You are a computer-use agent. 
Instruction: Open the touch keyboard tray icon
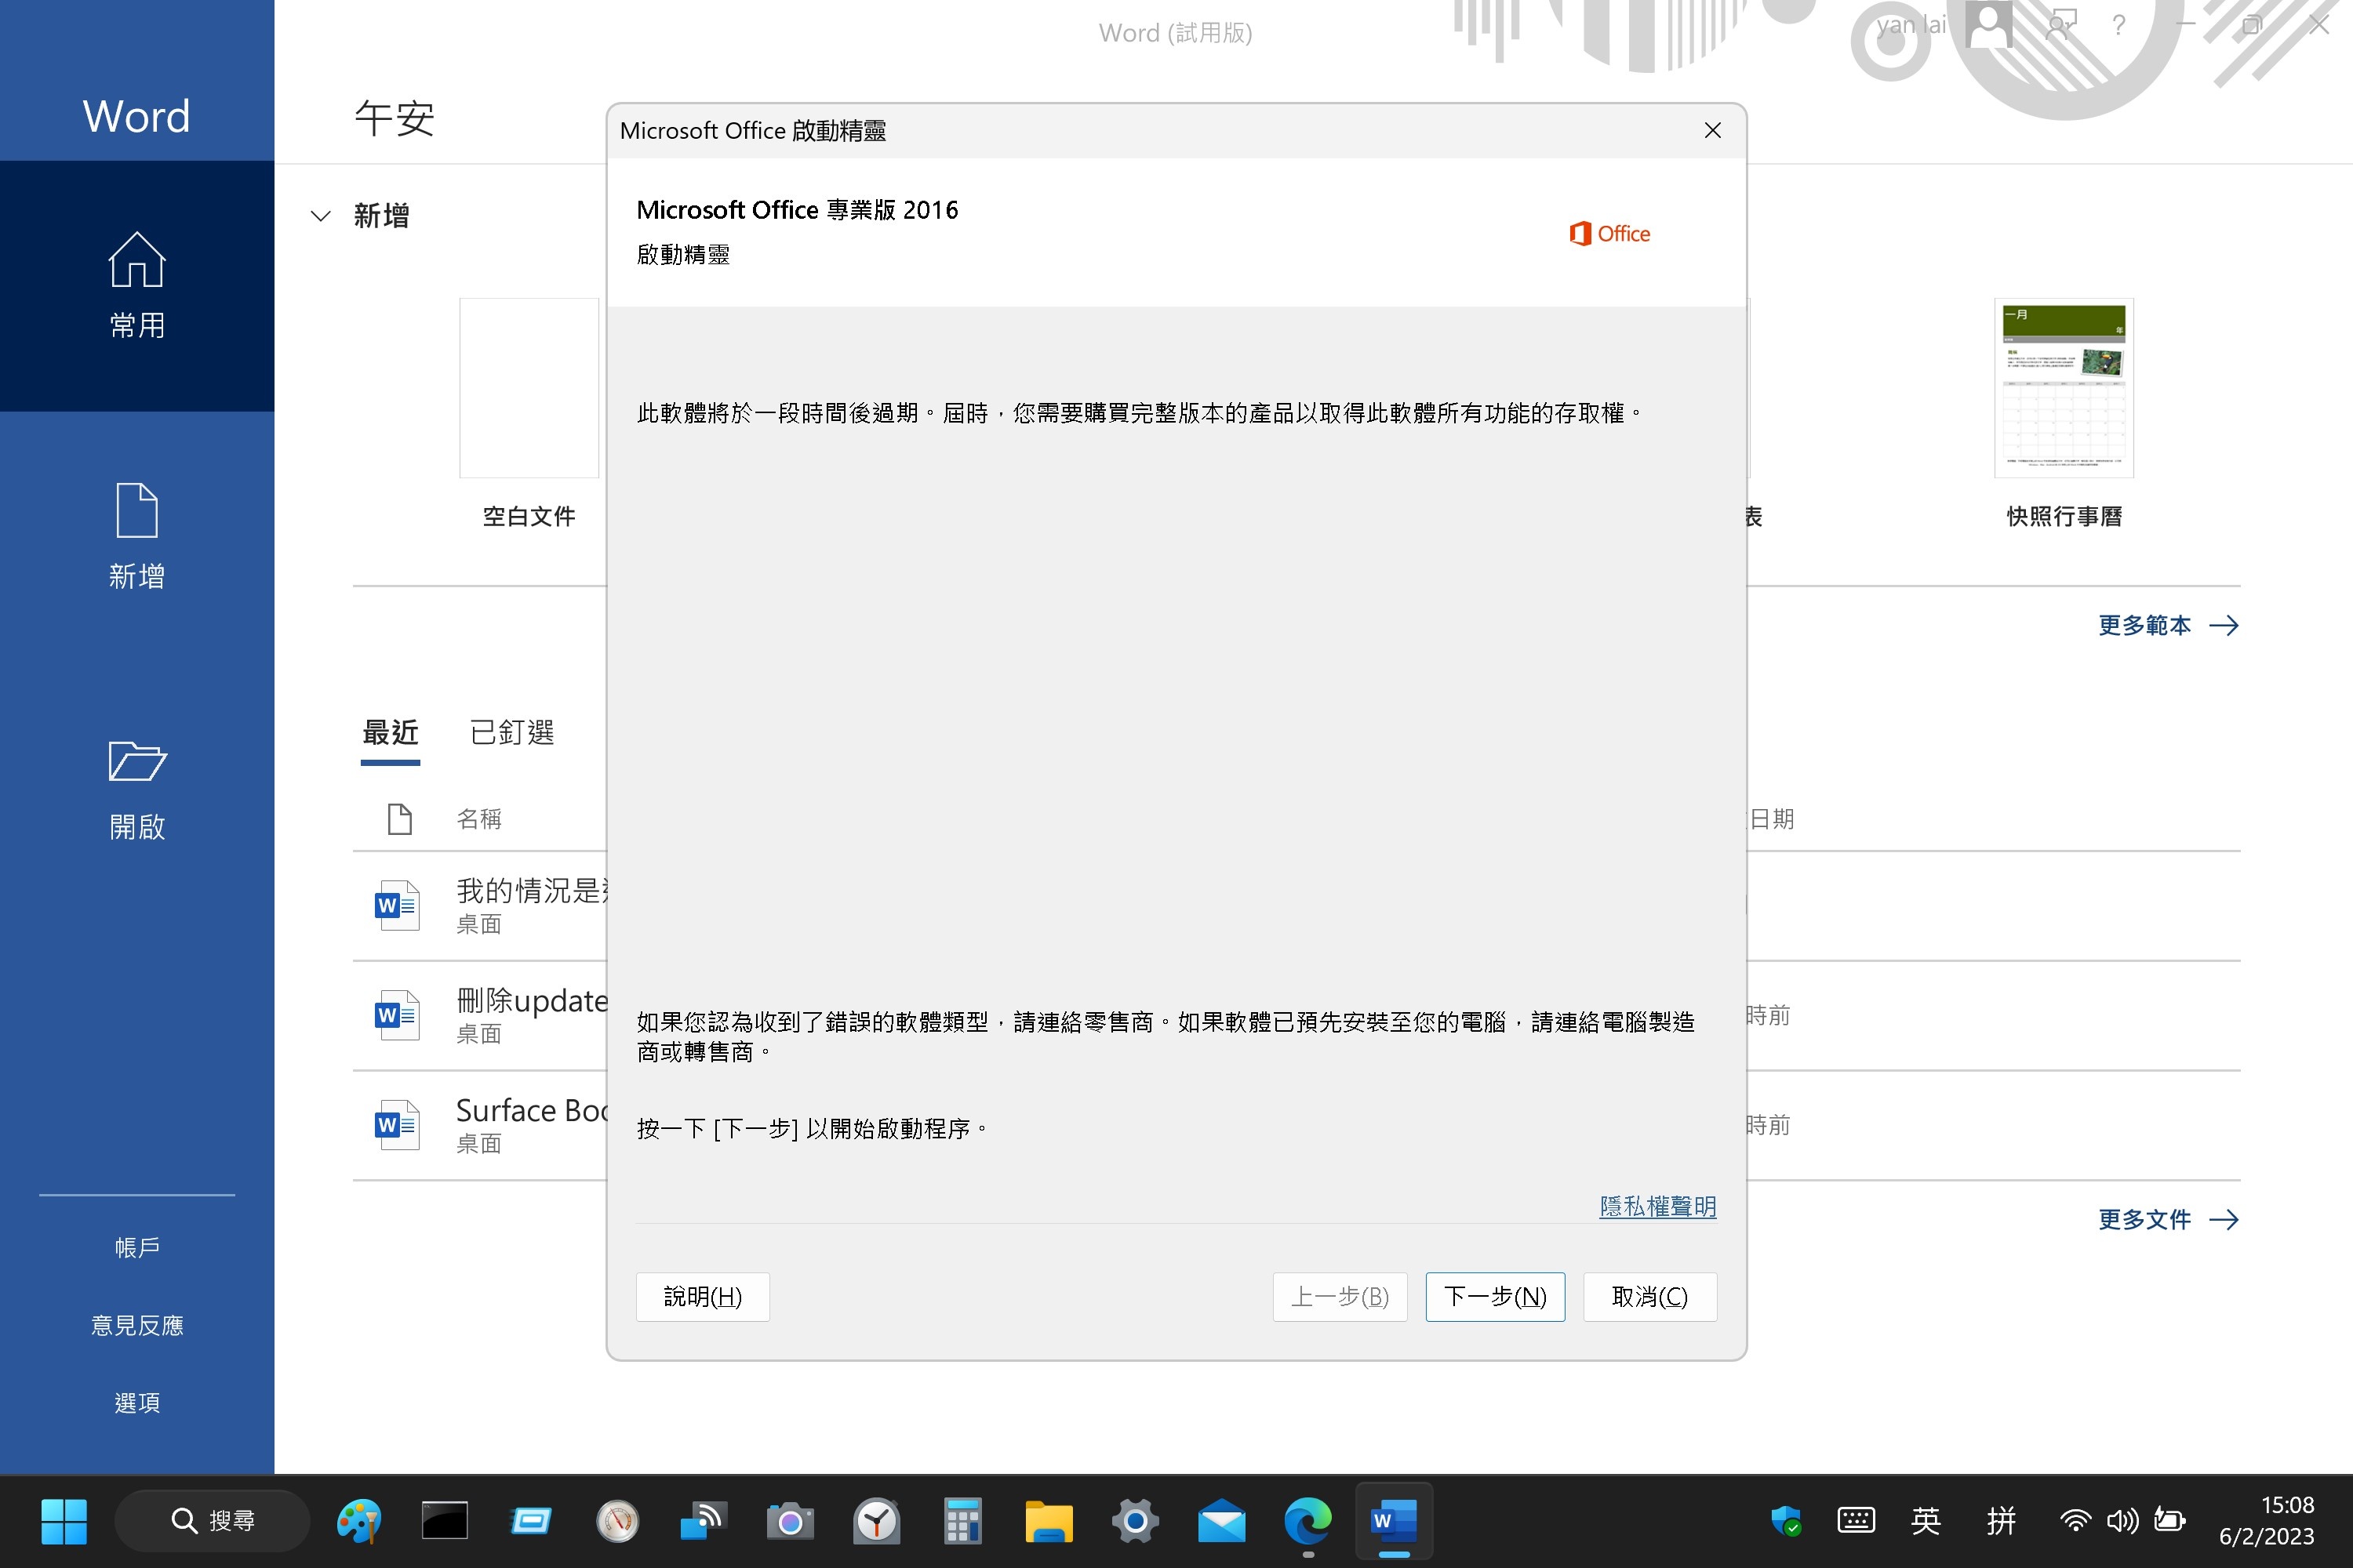[x=1856, y=1521]
